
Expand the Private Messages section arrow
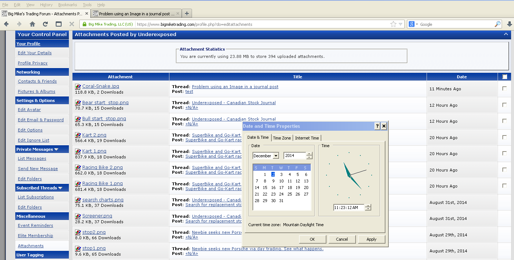click(x=56, y=149)
